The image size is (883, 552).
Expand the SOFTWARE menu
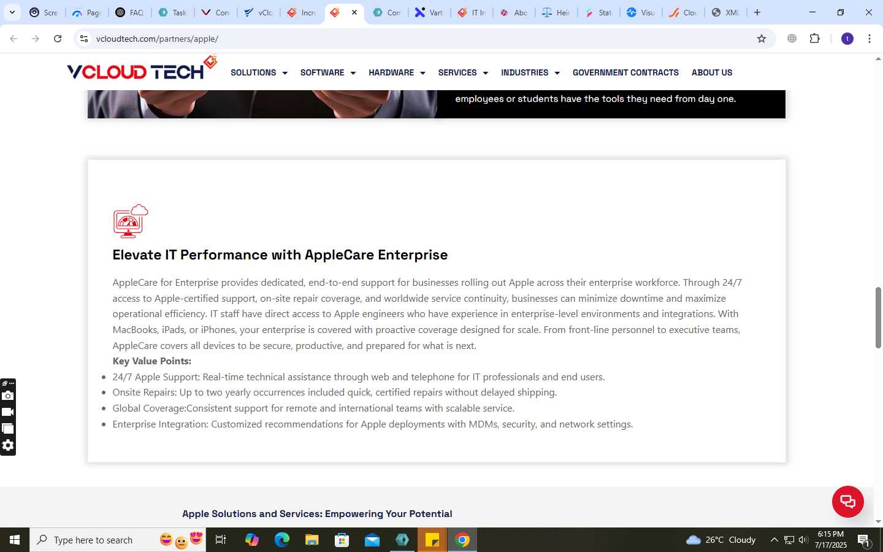(x=328, y=72)
